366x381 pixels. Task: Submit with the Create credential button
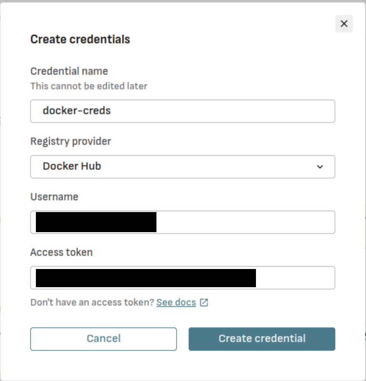[x=262, y=339]
